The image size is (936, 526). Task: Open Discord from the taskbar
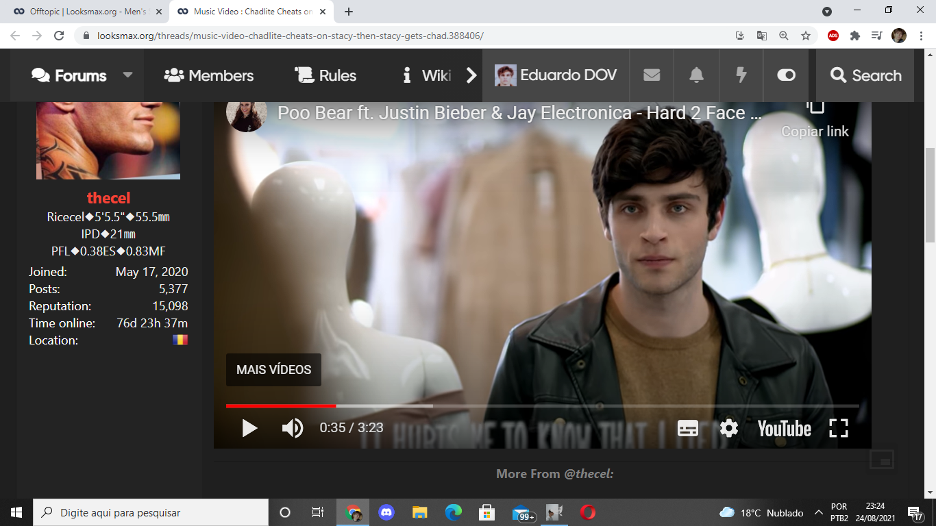(386, 512)
